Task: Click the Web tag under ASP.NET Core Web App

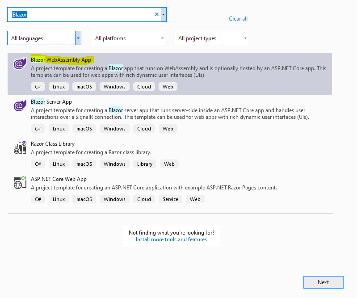Action: [x=195, y=199]
